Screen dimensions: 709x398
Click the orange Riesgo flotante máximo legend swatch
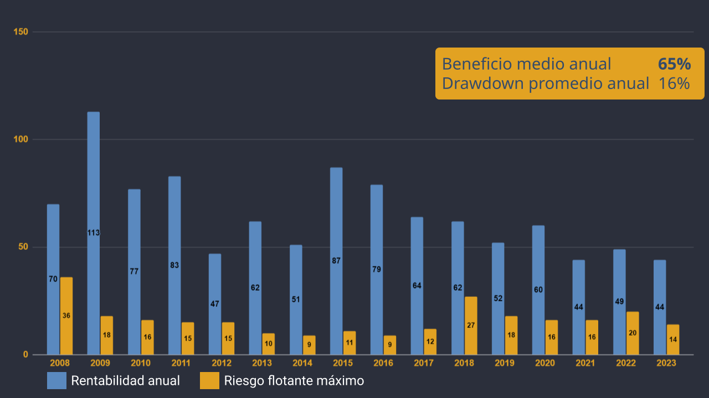coord(209,380)
